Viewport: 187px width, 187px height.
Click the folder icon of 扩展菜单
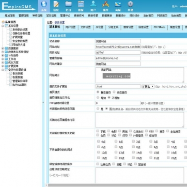(6, 66)
